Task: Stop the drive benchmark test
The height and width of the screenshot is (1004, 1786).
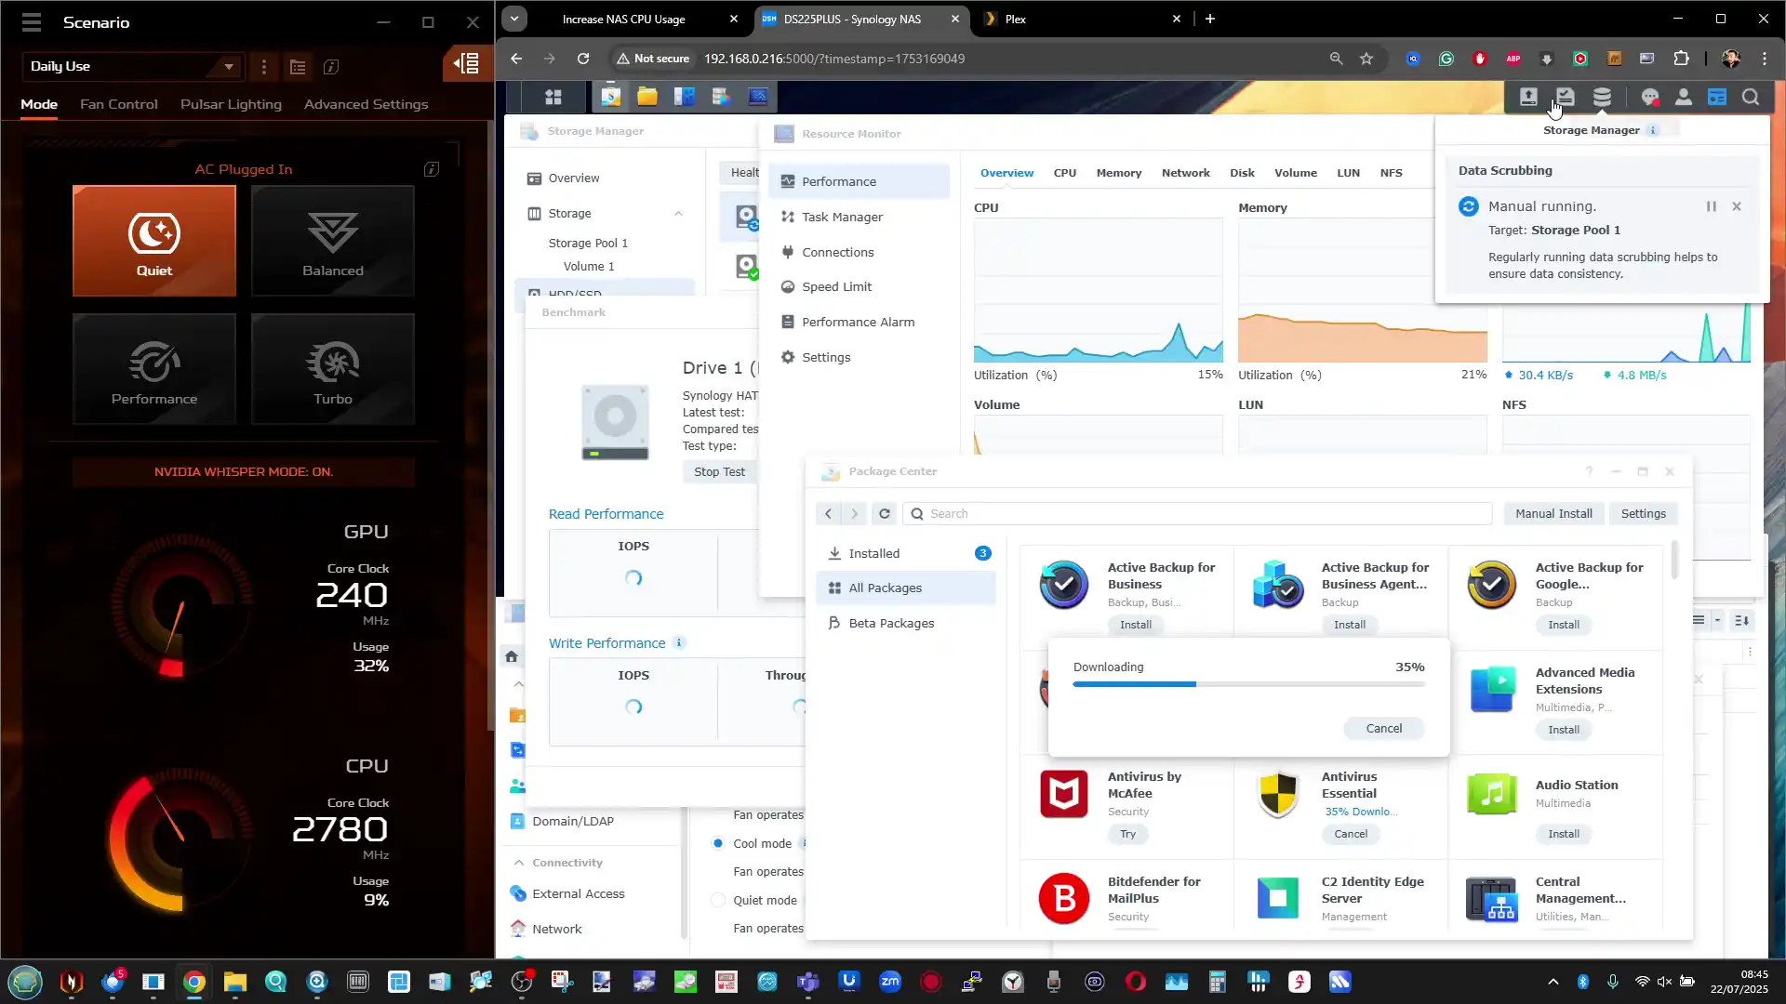Action: point(719,471)
